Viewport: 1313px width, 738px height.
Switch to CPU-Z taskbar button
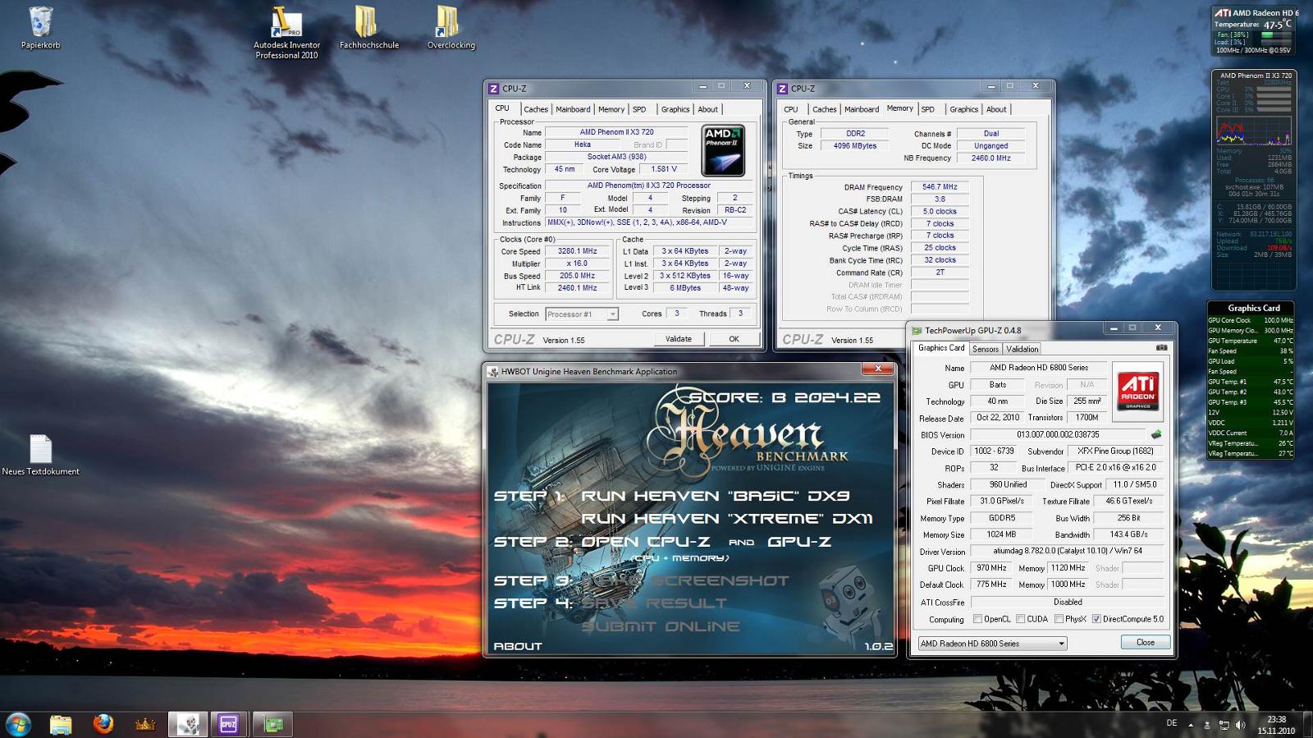tap(229, 724)
